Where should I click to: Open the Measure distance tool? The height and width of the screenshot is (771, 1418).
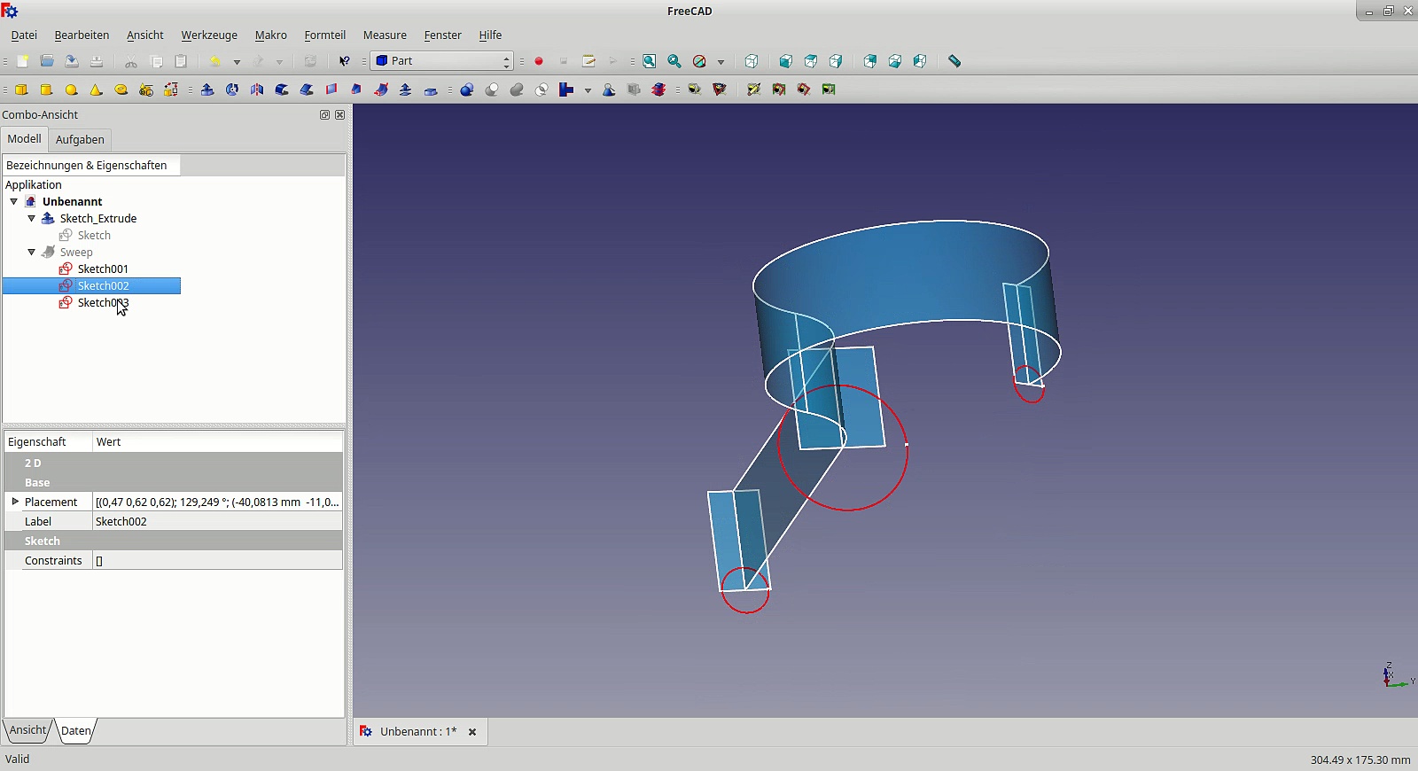(954, 61)
